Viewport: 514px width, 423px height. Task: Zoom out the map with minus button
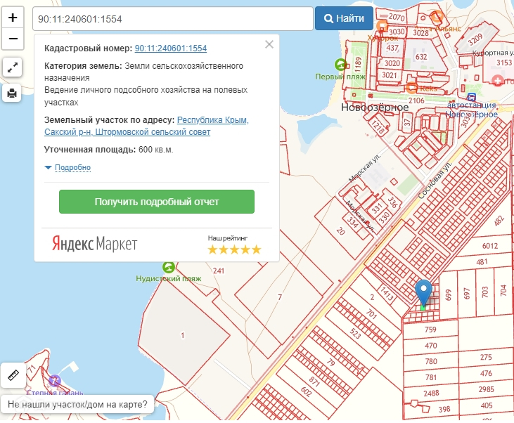point(13,39)
